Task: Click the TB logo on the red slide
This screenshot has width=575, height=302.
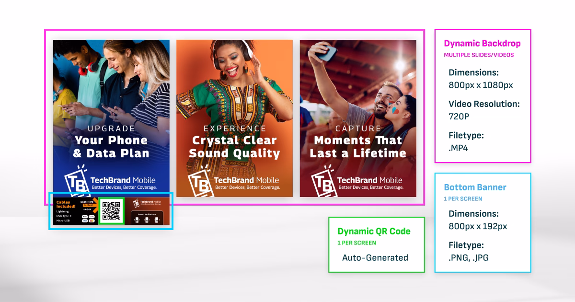Action: click(323, 181)
